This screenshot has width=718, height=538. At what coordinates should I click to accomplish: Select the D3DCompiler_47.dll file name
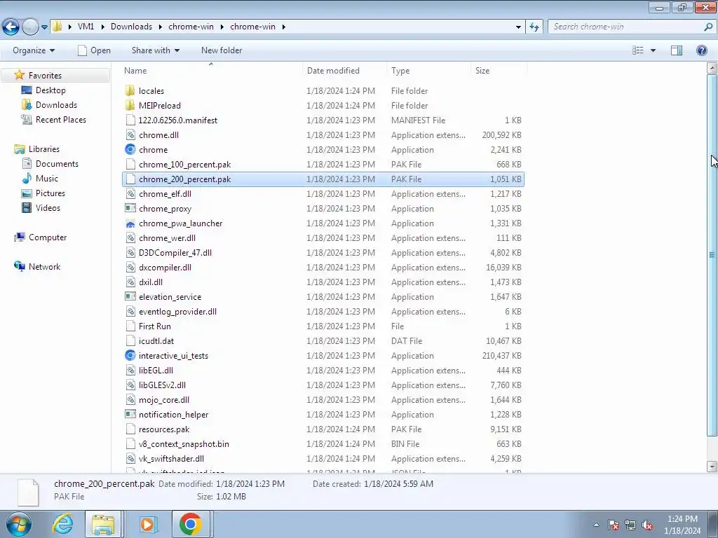[175, 252]
